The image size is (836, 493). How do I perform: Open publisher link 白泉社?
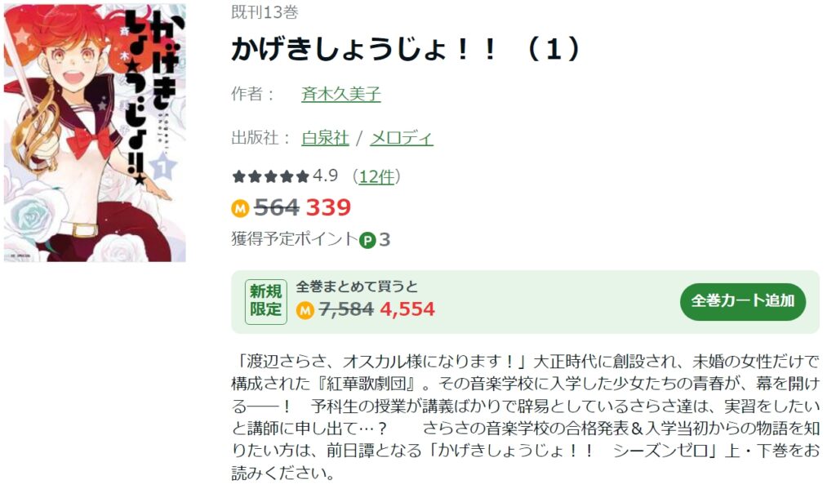point(325,138)
